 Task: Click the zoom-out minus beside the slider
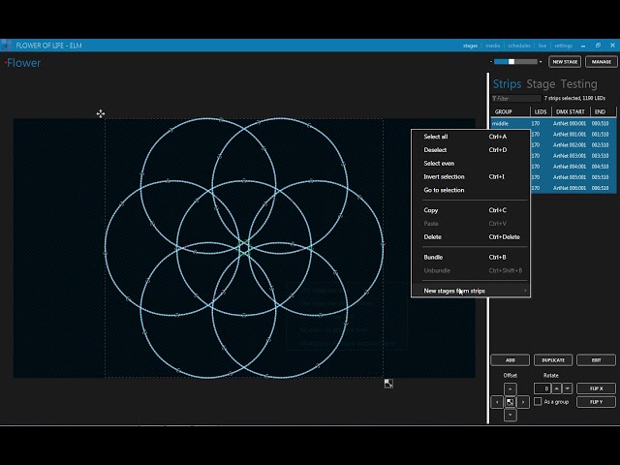tap(491, 62)
